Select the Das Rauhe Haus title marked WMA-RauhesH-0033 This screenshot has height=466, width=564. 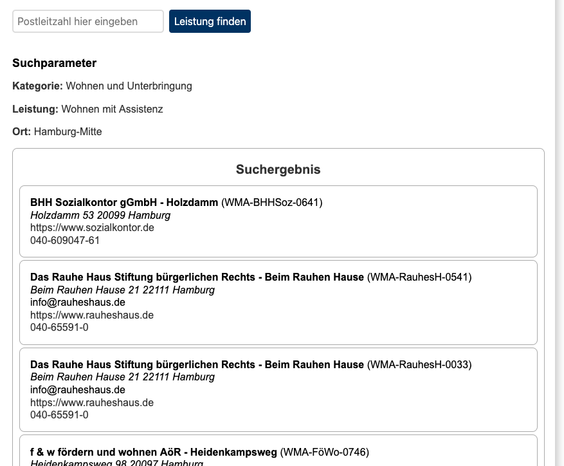coord(197,365)
